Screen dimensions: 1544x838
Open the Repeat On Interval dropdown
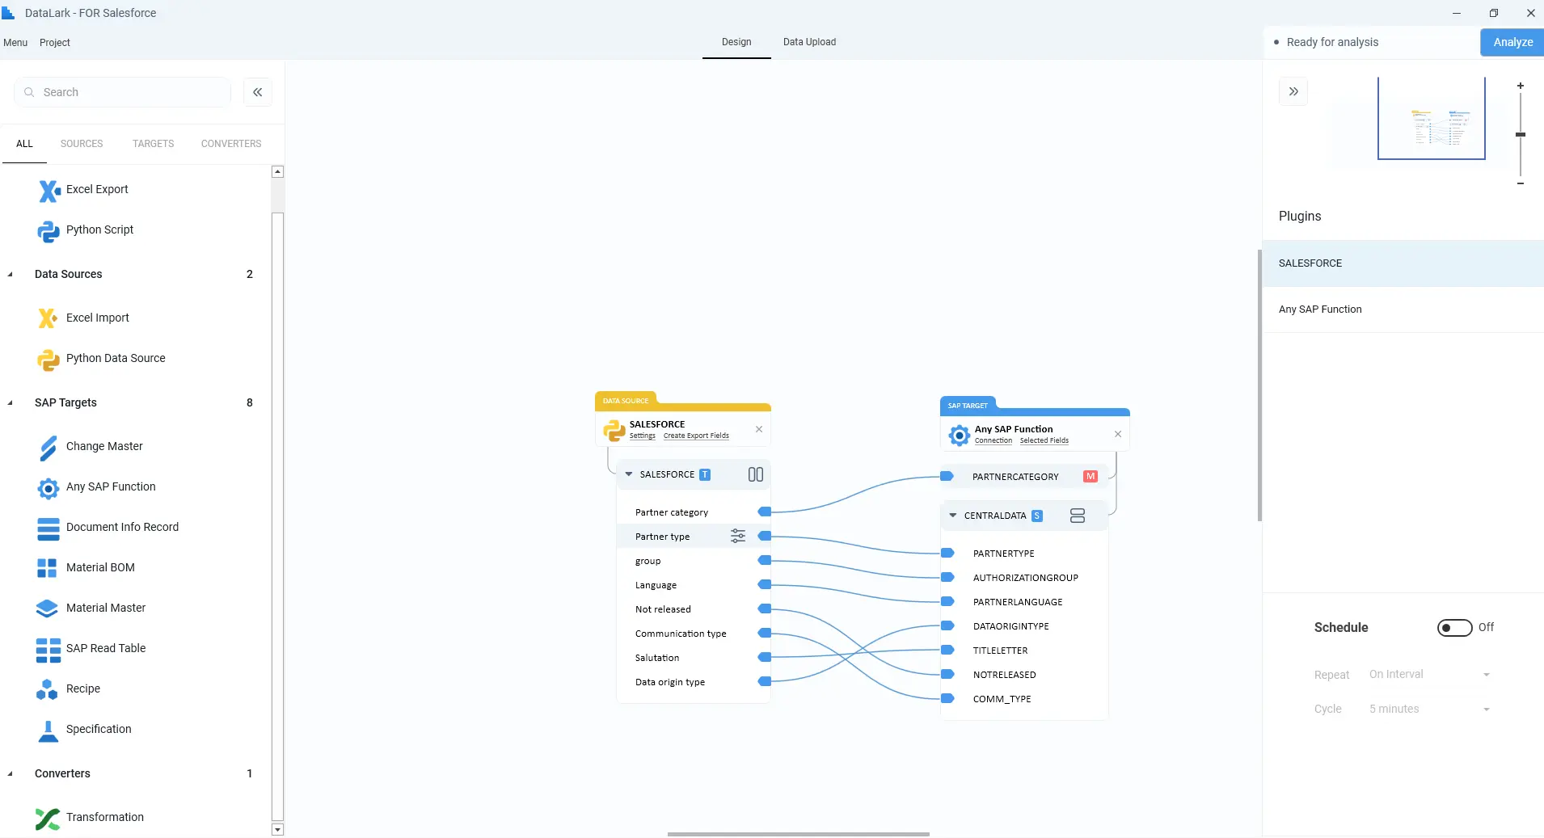(x=1429, y=675)
